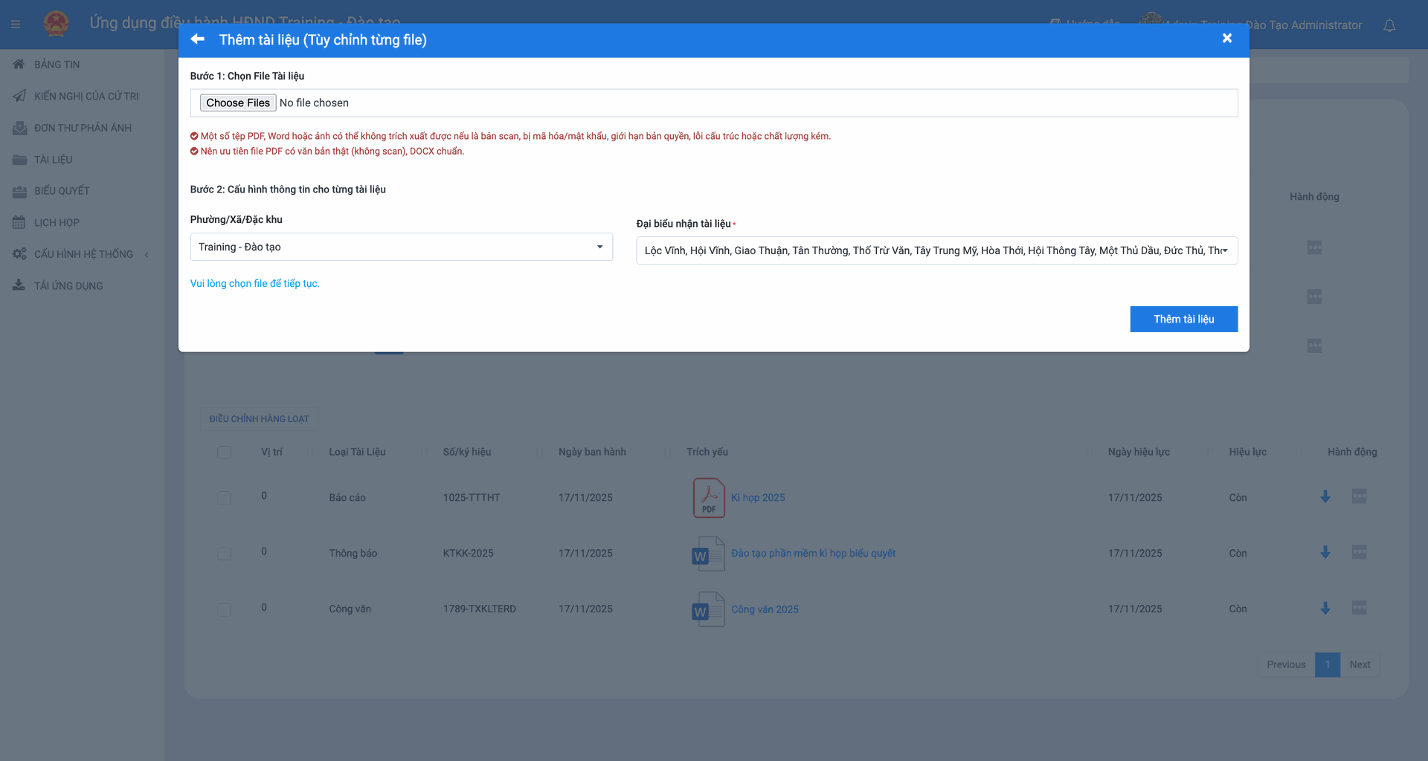This screenshot has width=1428, height=761.
Task: Click the Choose Files button
Action: pos(238,103)
